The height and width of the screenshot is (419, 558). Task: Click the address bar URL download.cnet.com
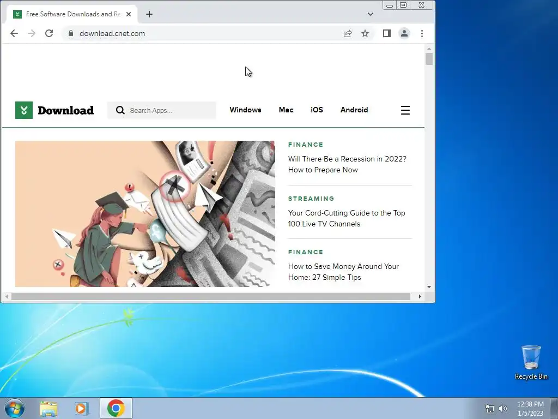[x=112, y=33]
